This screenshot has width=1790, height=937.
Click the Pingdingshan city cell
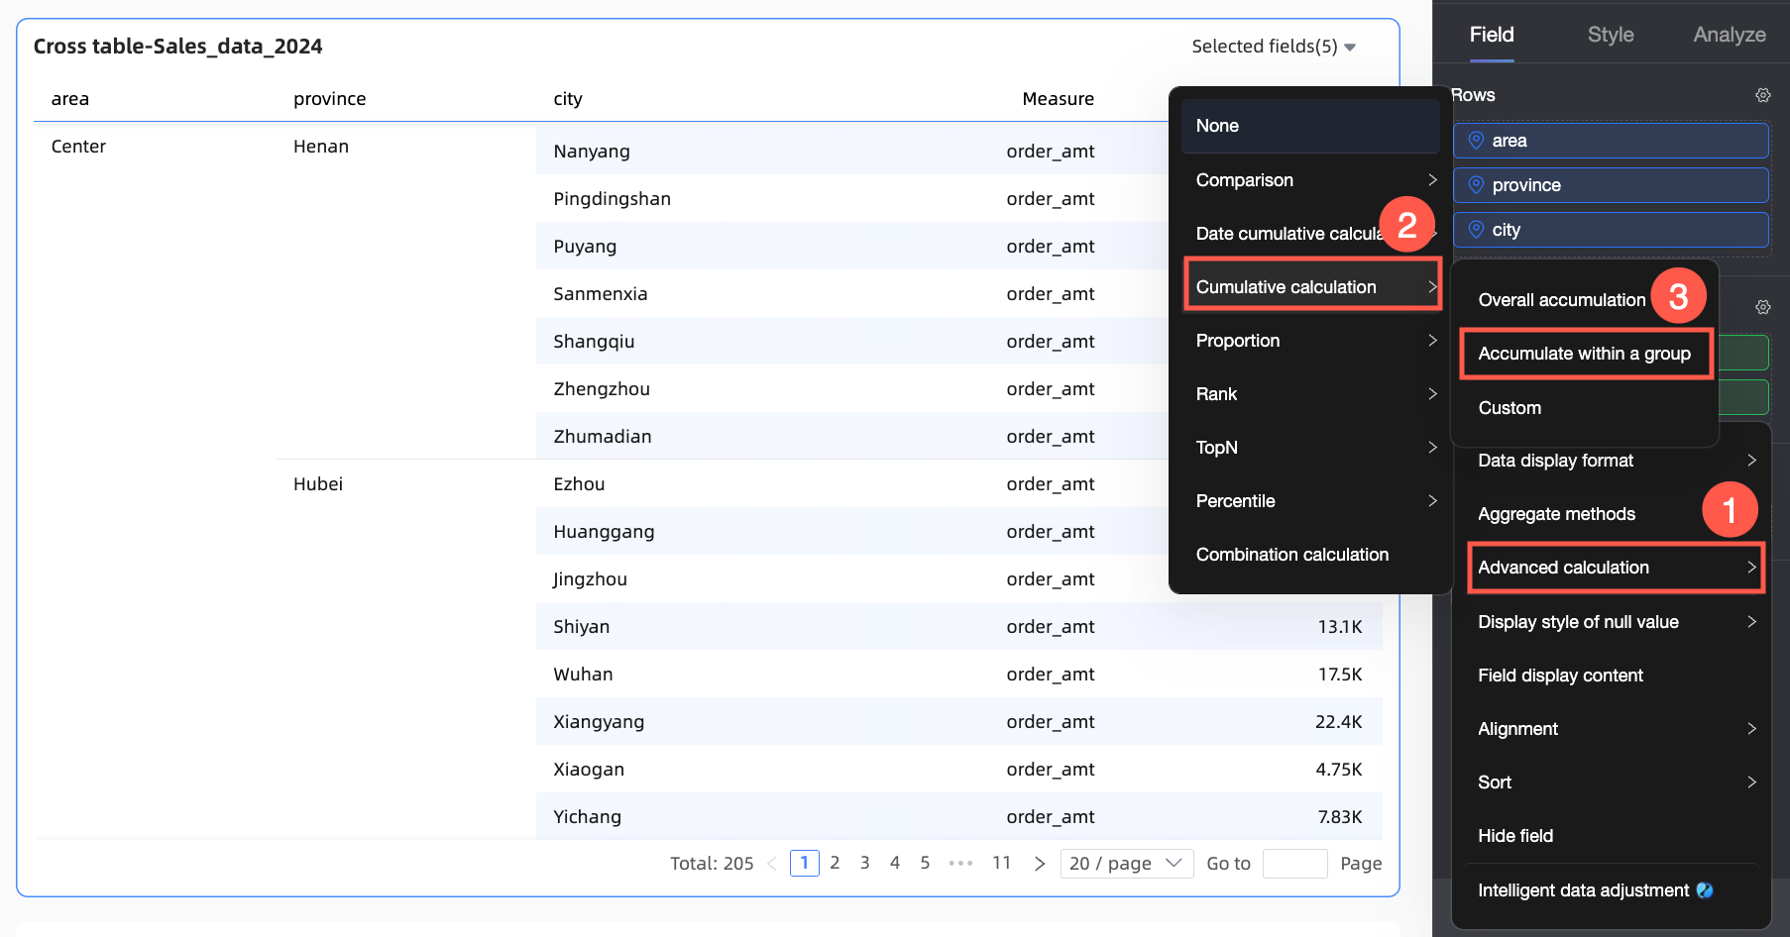tap(613, 199)
